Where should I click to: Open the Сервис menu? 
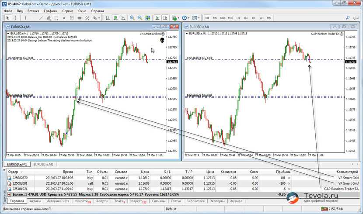pos(68,10)
